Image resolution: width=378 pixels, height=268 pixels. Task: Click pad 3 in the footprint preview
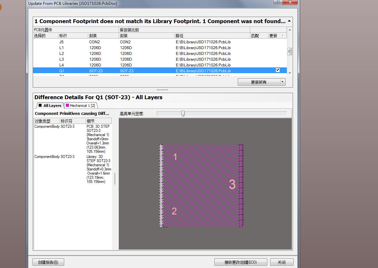[x=232, y=184]
